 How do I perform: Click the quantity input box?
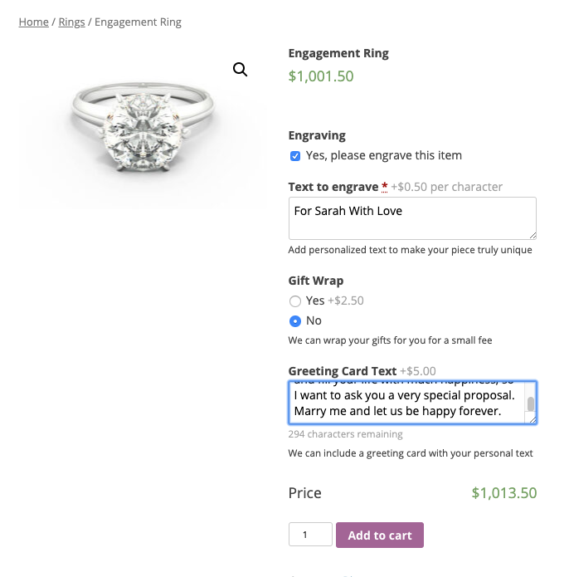coord(310,535)
